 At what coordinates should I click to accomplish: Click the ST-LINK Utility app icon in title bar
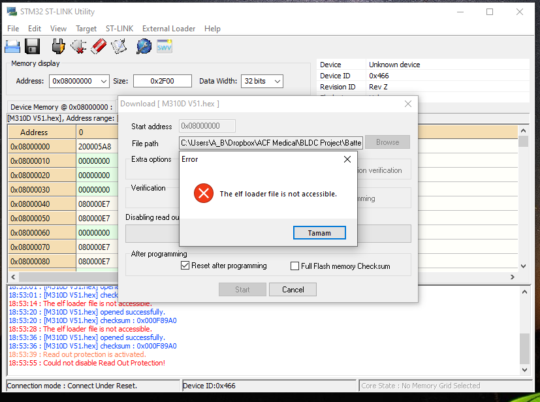tap(12, 12)
